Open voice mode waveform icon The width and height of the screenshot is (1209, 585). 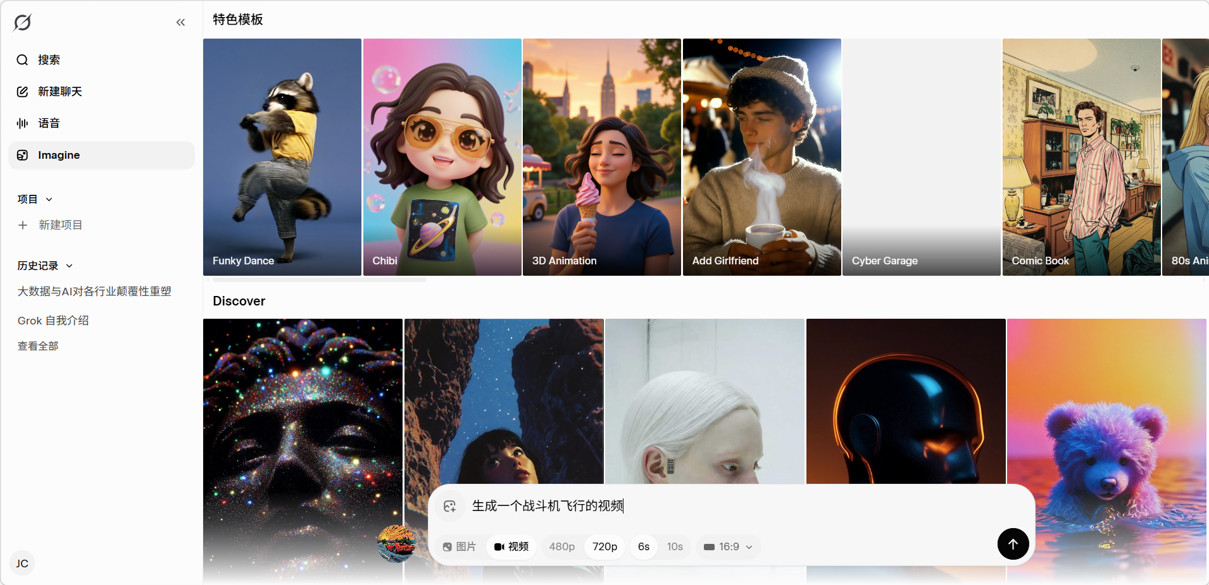click(22, 123)
